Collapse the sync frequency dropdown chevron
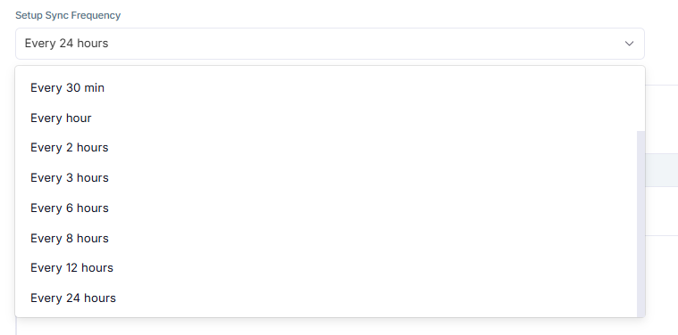This screenshot has height=335, width=678. coord(629,44)
